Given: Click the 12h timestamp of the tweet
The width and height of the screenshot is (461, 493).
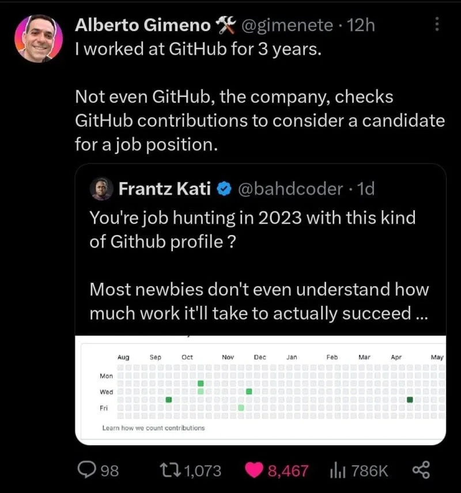Looking at the screenshot, I should [x=361, y=25].
